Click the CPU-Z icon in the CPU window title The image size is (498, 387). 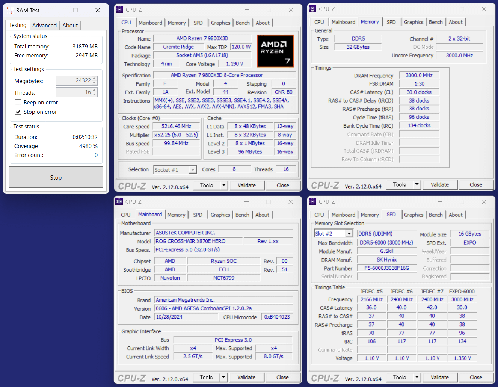(119, 10)
